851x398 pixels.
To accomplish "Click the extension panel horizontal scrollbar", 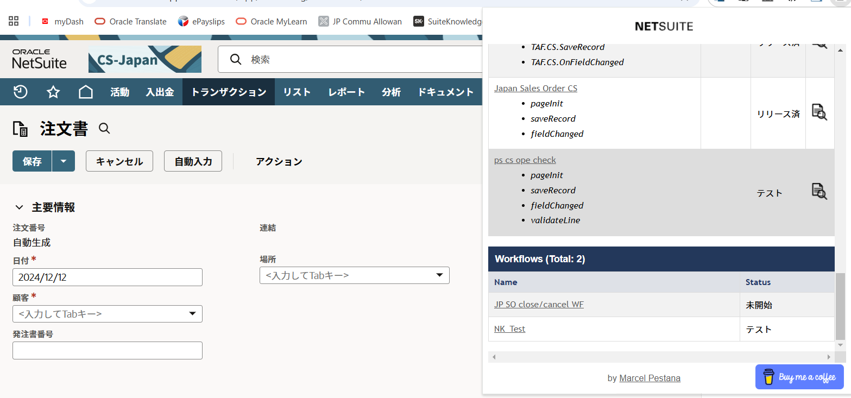I will point(661,357).
